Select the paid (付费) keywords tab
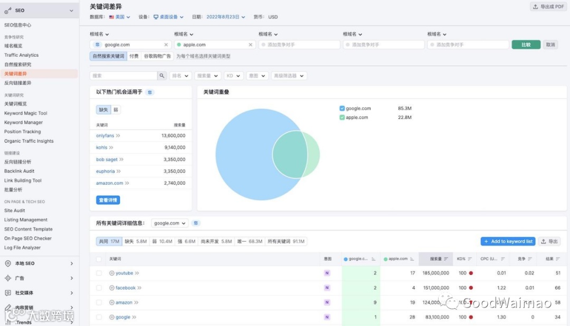Viewport: 570px width, 326px height. tap(134, 56)
